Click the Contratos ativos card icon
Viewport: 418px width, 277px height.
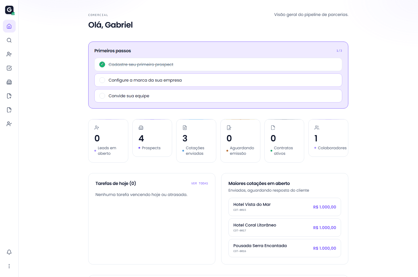point(273,128)
